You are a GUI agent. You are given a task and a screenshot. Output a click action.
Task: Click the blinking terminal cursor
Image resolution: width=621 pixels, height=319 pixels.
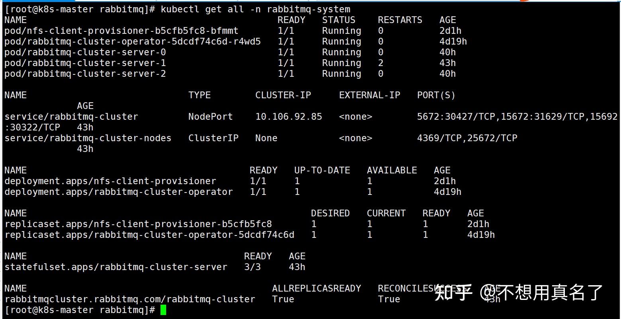pyautogui.click(x=163, y=310)
